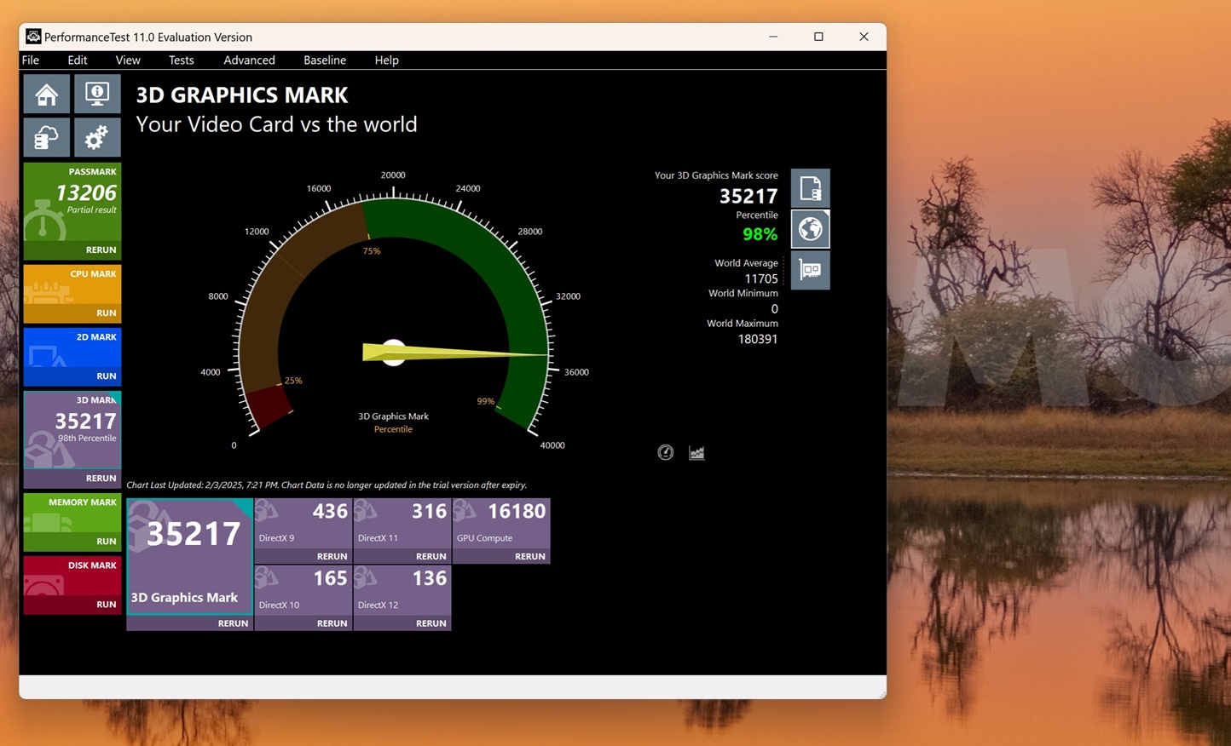Click the results document icon beside the score

(x=810, y=188)
